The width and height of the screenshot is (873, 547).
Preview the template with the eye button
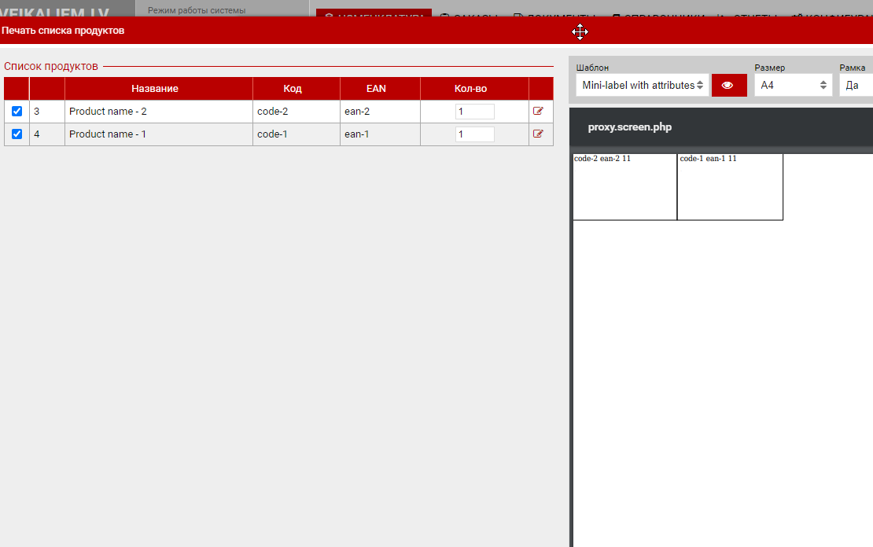pyautogui.click(x=728, y=86)
